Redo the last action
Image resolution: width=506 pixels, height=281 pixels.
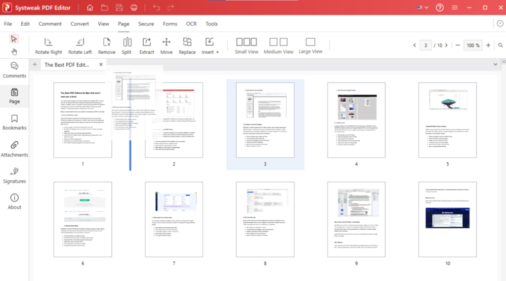pyautogui.click(x=170, y=7)
